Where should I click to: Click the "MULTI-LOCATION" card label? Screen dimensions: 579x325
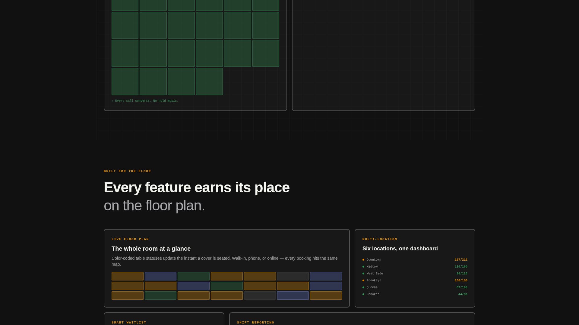pos(380,239)
